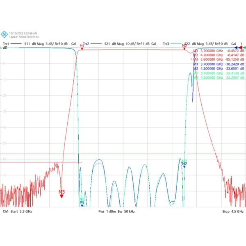Click the green Trc3 trace color line
The height and width of the screenshot is (246, 246).
(177, 43)
